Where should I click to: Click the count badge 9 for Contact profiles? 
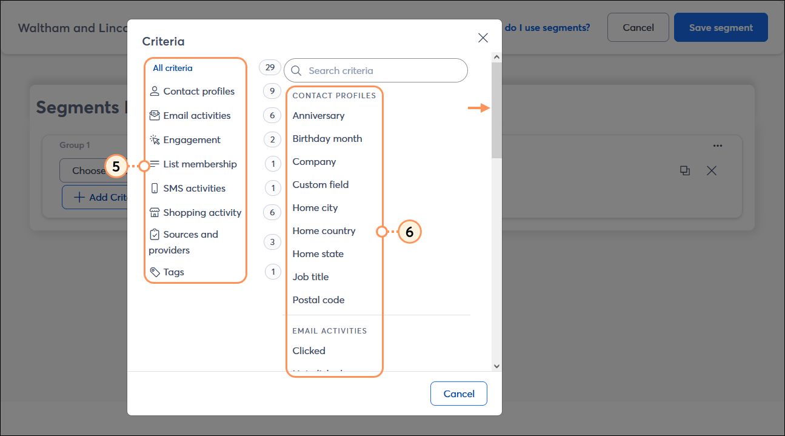[272, 91]
